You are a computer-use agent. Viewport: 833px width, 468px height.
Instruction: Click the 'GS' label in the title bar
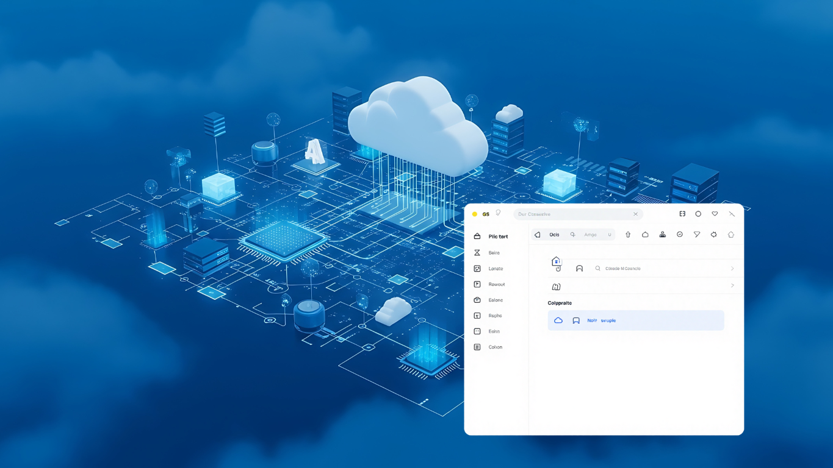coord(486,214)
